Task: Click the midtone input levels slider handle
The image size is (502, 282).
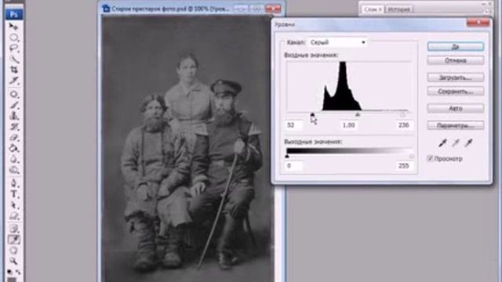Action: tap(358, 114)
